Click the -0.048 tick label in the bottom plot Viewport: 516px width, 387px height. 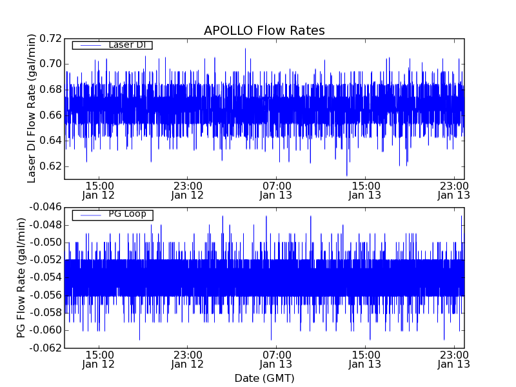[x=45, y=225]
